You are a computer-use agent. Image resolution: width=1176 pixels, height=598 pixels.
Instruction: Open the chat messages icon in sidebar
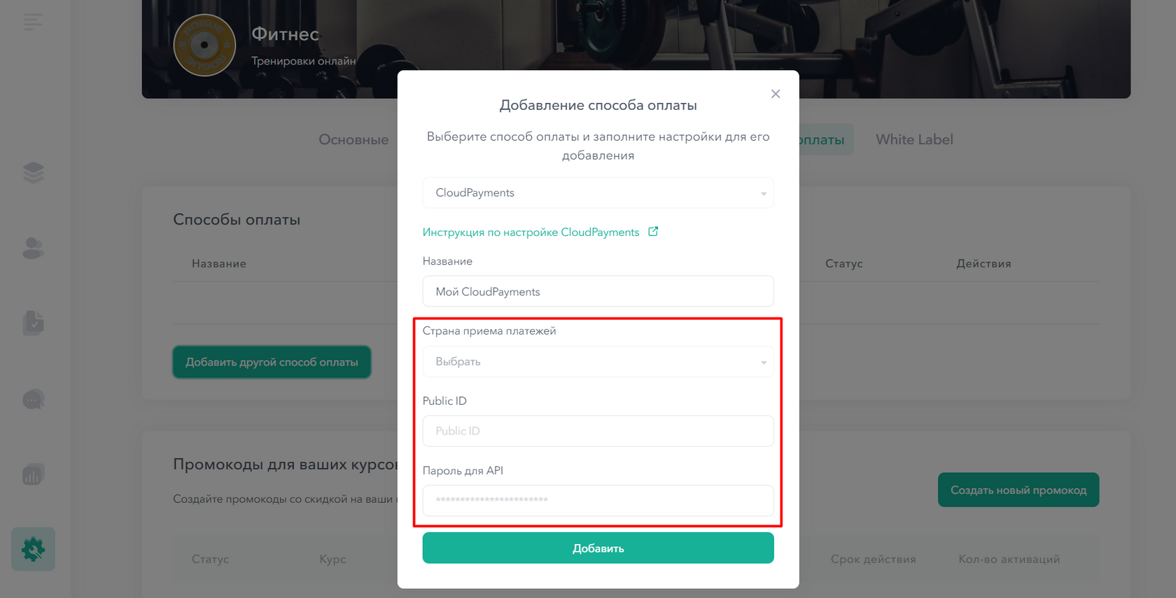33,399
